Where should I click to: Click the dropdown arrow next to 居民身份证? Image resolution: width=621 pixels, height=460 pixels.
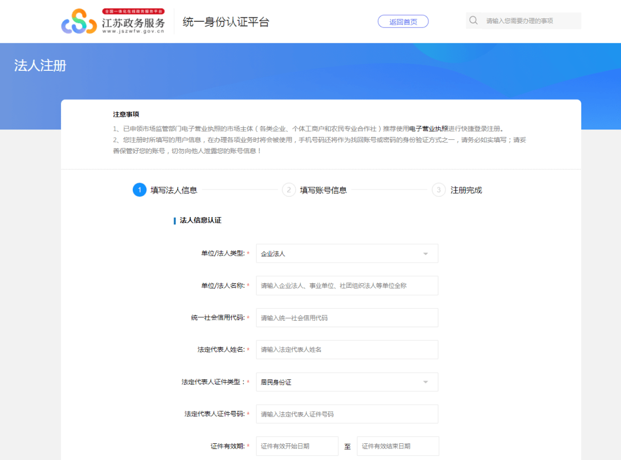point(425,382)
